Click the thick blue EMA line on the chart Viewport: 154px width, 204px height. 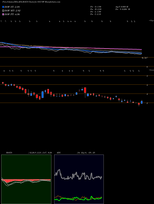[x=71, y=49]
